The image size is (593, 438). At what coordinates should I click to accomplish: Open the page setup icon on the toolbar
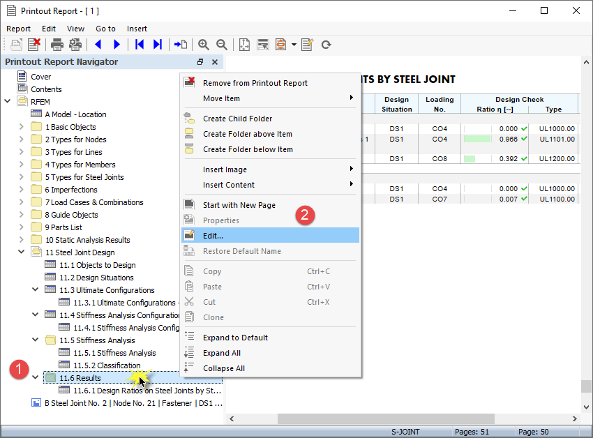(x=75, y=44)
